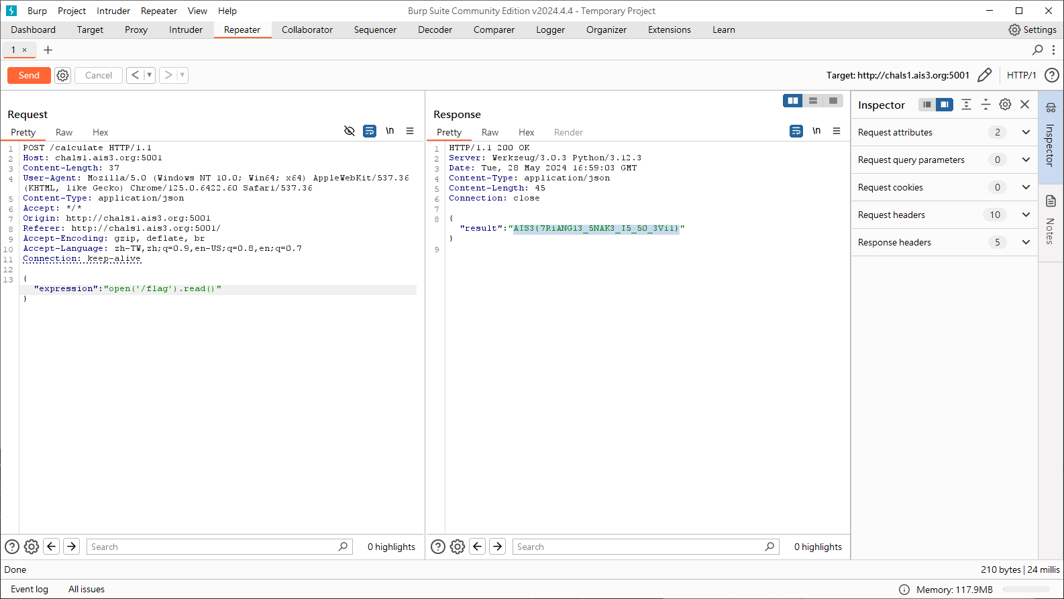Switch to the Decoder tab
The image size is (1064, 599).
point(435,30)
